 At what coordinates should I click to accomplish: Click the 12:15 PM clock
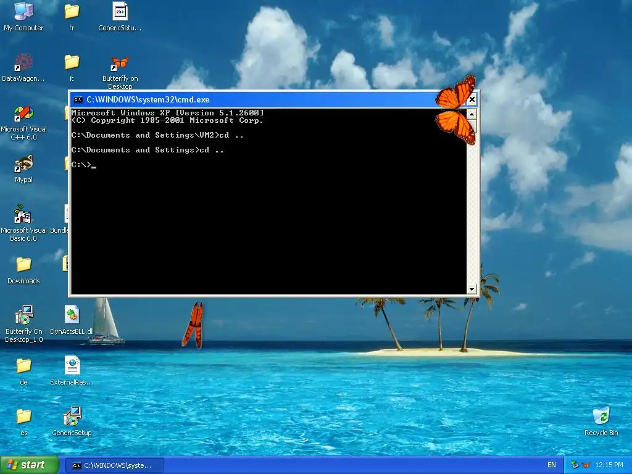coord(609,465)
